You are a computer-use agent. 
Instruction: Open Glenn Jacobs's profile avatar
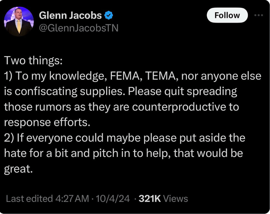click(19, 21)
